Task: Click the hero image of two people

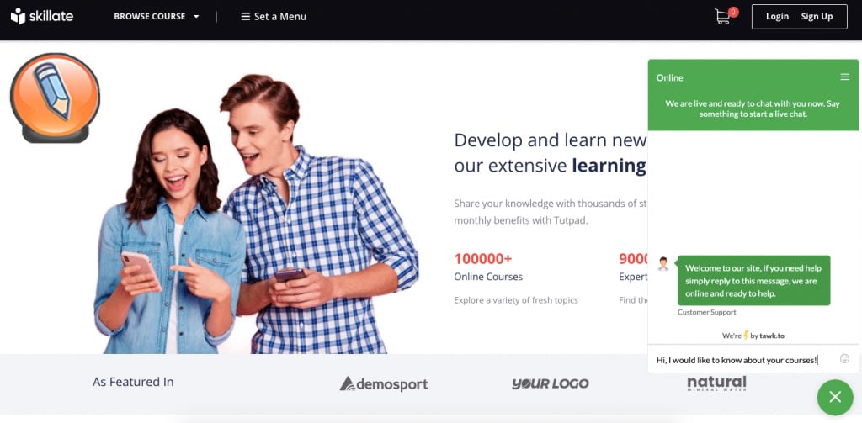Action: 256,214
